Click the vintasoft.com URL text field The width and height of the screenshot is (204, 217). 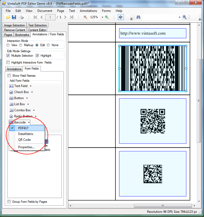[x=153, y=33]
